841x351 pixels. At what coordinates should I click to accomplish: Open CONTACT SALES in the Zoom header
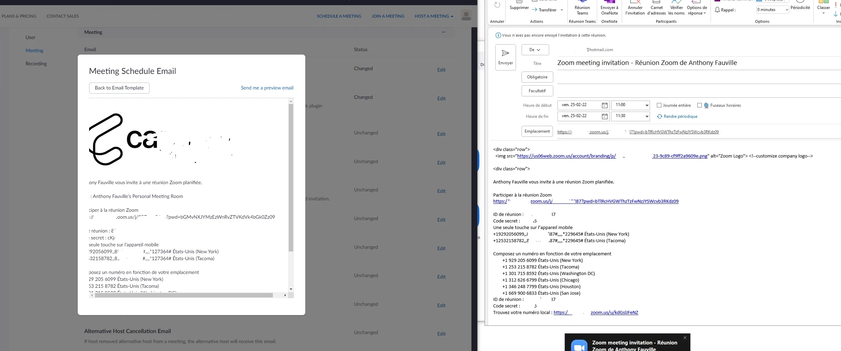63,16
